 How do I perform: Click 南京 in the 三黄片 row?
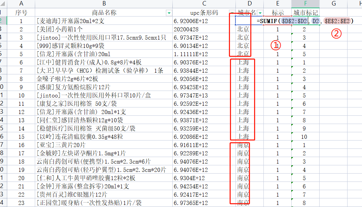[x=243, y=145]
